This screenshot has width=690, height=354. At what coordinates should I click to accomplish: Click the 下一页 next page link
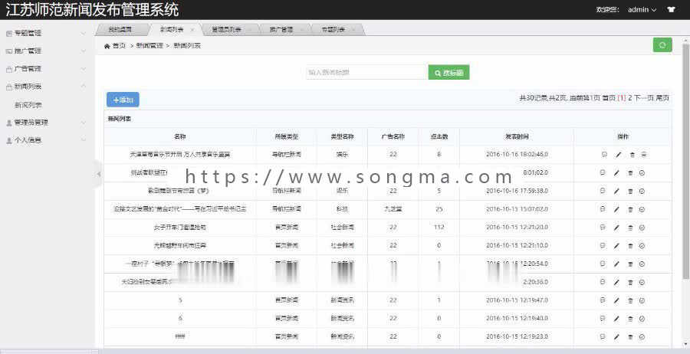tap(644, 98)
